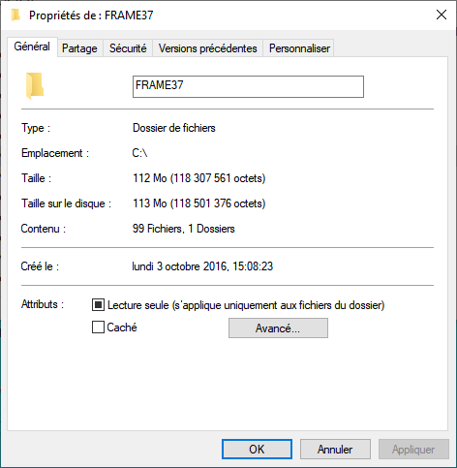The height and width of the screenshot is (468, 457).
Task: Open the Partage tab
Action: (79, 48)
